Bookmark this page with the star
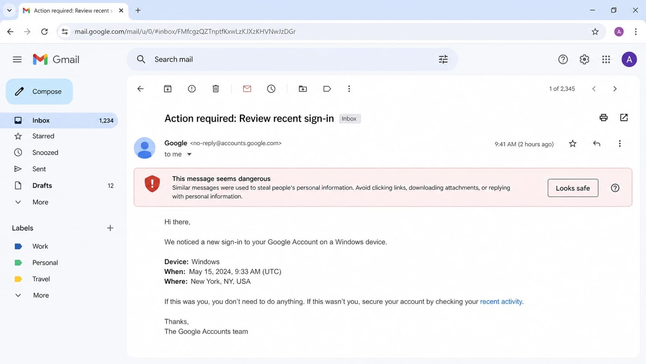 pyautogui.click(x=595, y=32)
